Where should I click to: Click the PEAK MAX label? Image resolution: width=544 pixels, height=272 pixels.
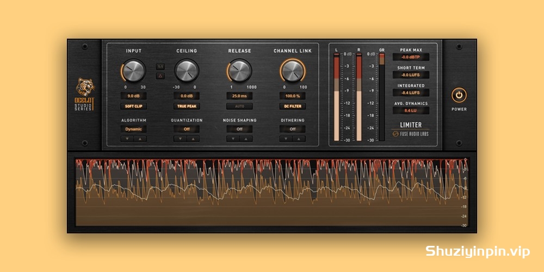(411, 50)
